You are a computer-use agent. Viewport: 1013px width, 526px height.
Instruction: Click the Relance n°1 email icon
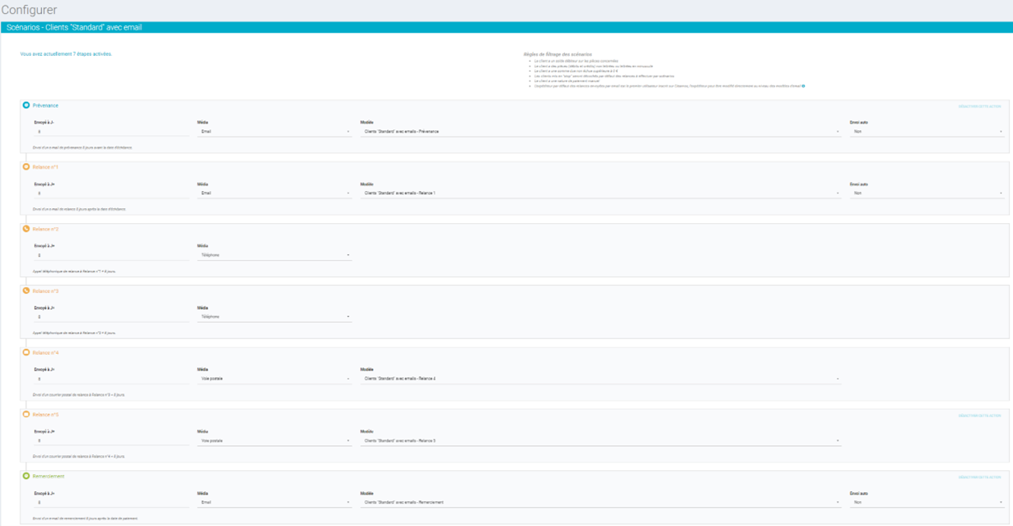26,167
